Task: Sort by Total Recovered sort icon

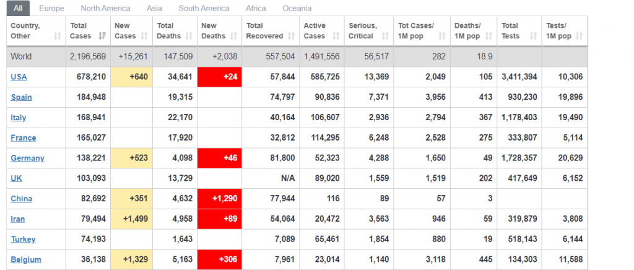Action: coord(290,36)
